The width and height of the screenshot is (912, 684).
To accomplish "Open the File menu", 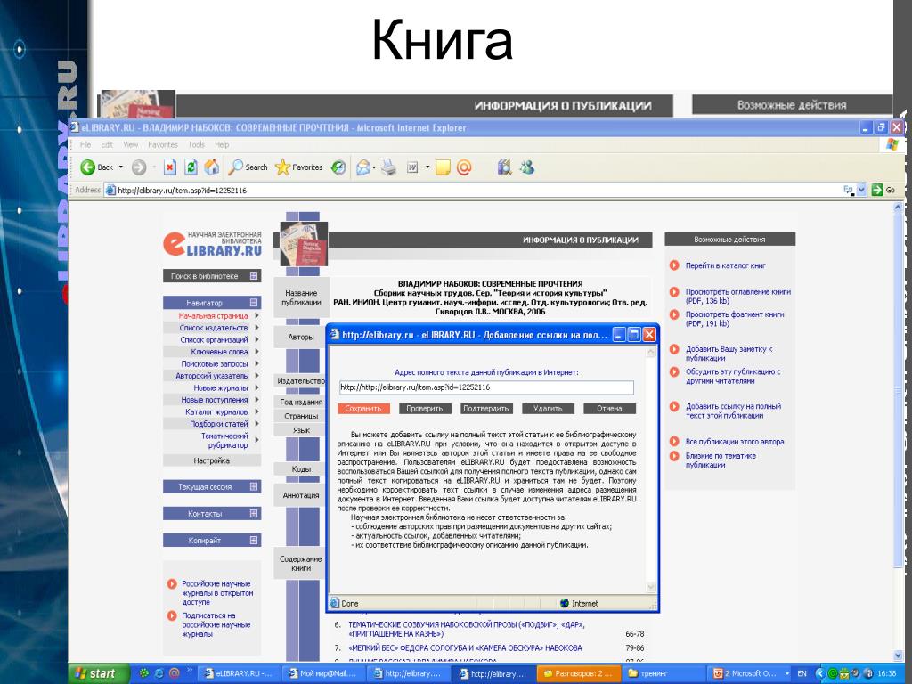I will click(x=85, y=145).
